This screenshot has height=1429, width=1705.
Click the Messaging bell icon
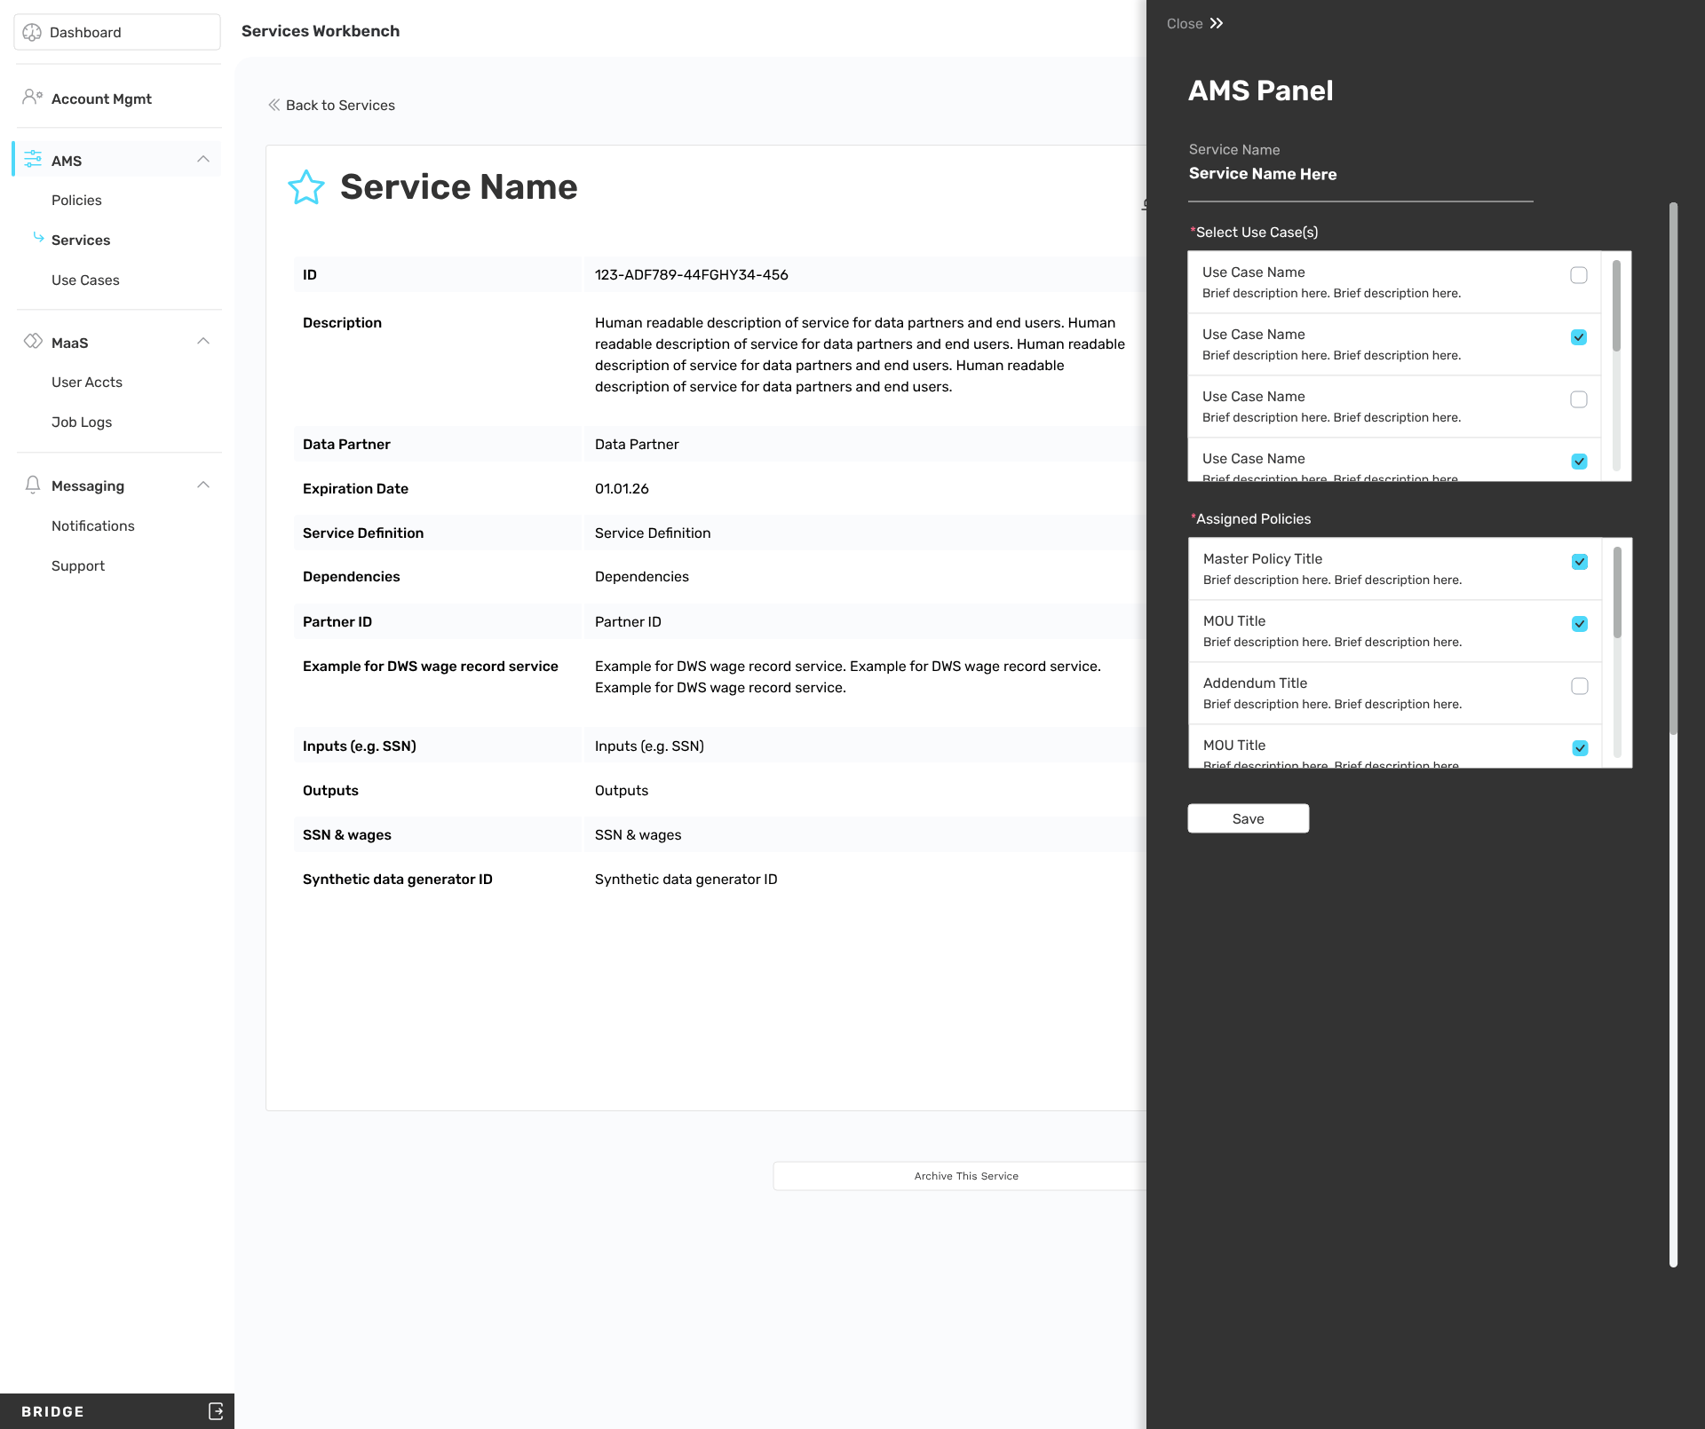(x=33, y=485)
